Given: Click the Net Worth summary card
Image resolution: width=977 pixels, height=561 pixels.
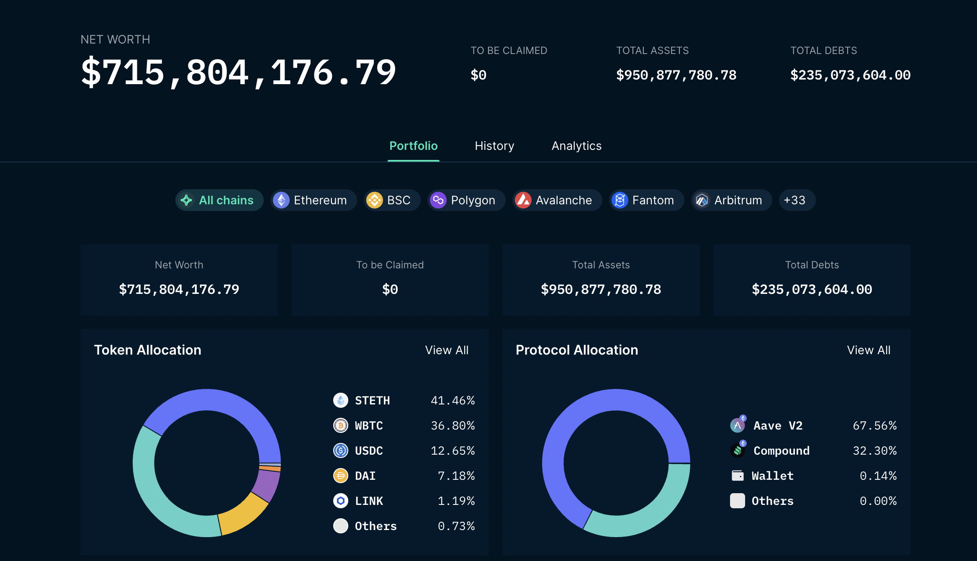Looking at the screenshot, I should pyautogui.click(x=179, y=280).
